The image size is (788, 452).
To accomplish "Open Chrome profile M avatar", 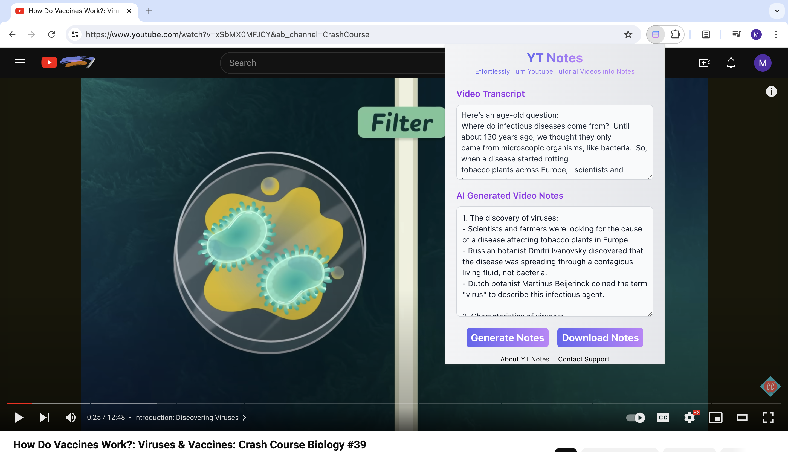I will point(756,34).
